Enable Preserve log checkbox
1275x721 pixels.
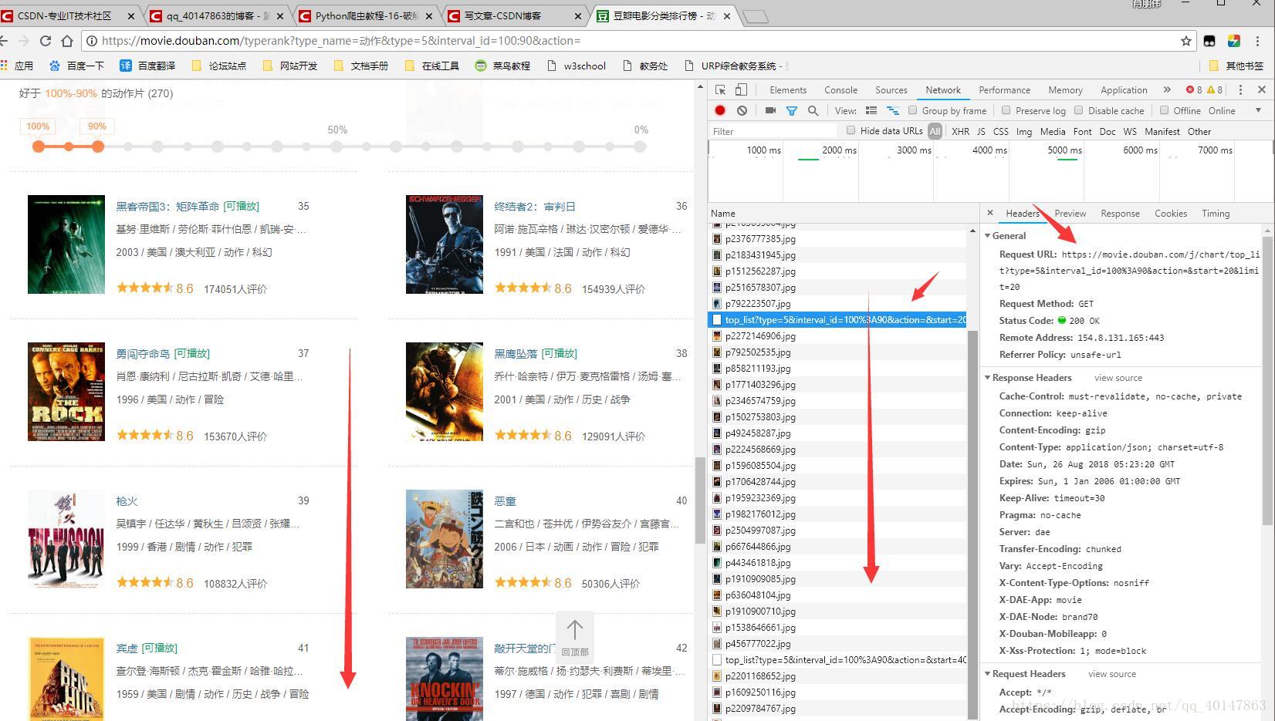[1006, 110]
